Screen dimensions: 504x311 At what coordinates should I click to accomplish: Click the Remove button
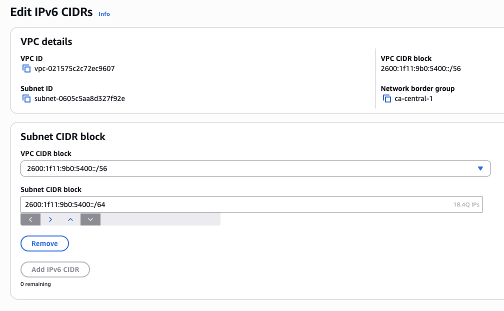[44, 244]
